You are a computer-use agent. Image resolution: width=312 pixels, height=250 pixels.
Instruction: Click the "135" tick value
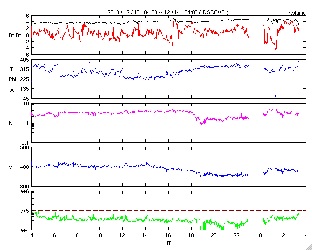point(25,89)
